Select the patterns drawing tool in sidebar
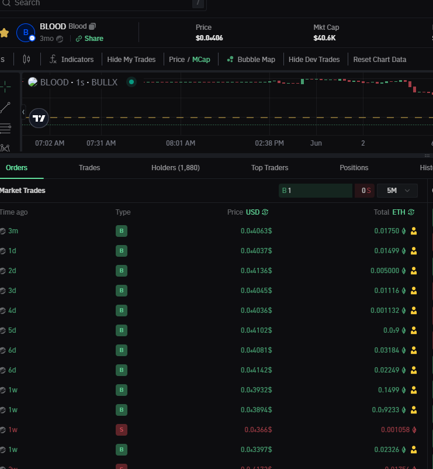433x469 pixels. click(5, 148)
